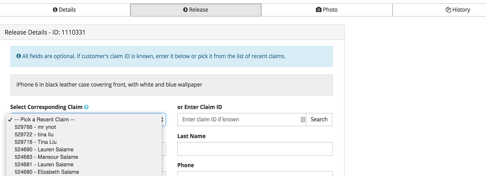
Task: Choose the -- Pick a Recent Claim -- option
Action: (x=45, y=120)
